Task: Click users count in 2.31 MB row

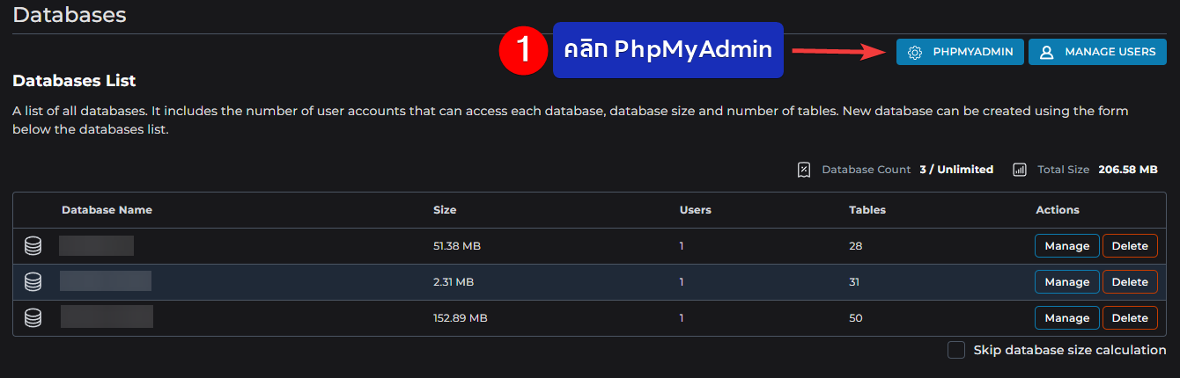Action: click(x=682, y=282)
